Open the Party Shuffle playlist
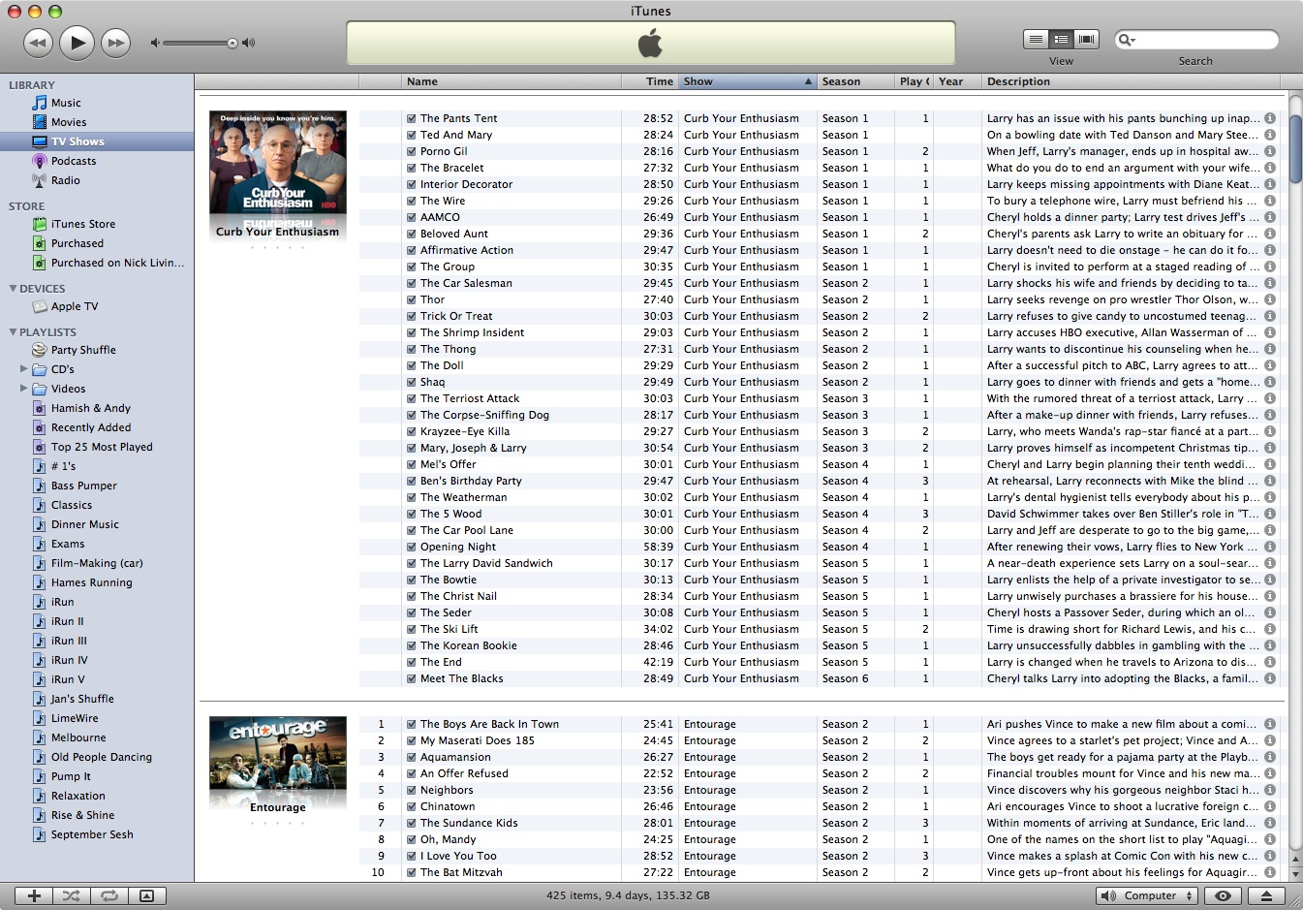The width and height of the screenshot is (1303, 910). [x=83, y=350]
